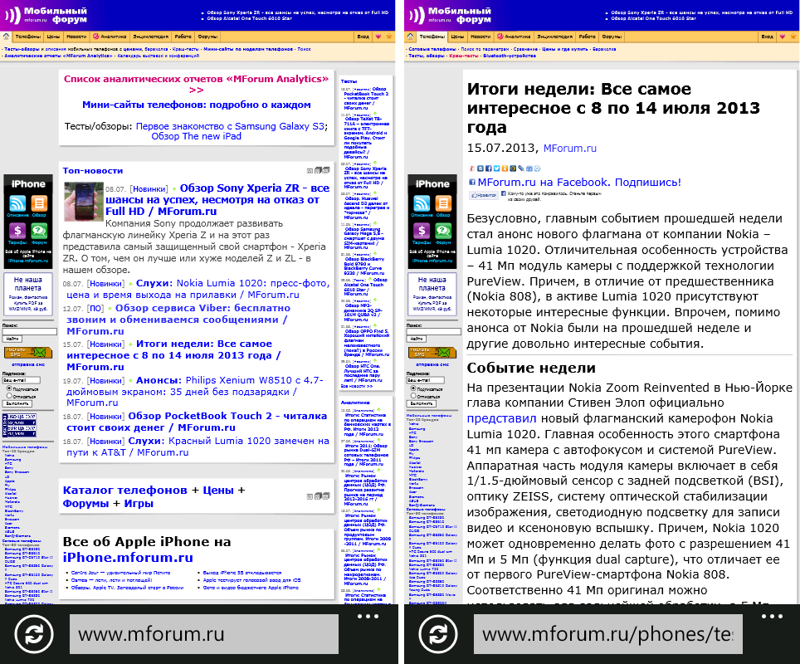This screenshot has height=664, width=800.
Task: Share the article via the orange Odnoklassniki icon
Action: [505, 168]
